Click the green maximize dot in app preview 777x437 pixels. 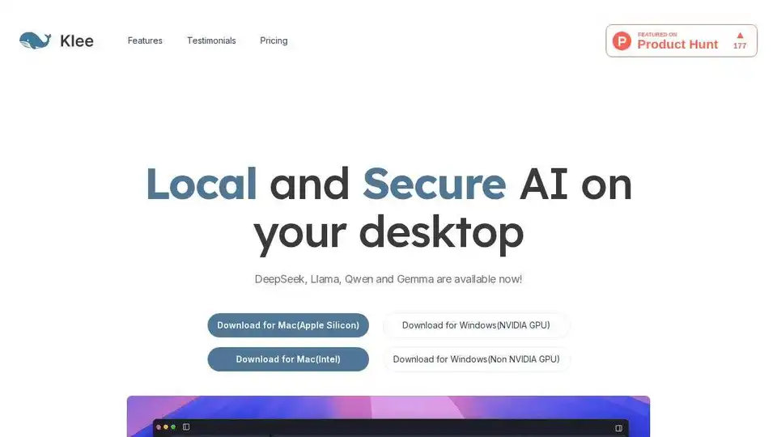pos(173,427)
